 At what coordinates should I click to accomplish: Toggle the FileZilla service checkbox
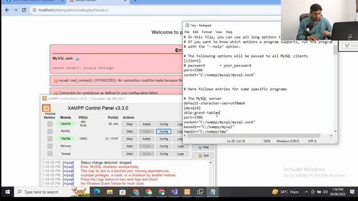[50, 138]
